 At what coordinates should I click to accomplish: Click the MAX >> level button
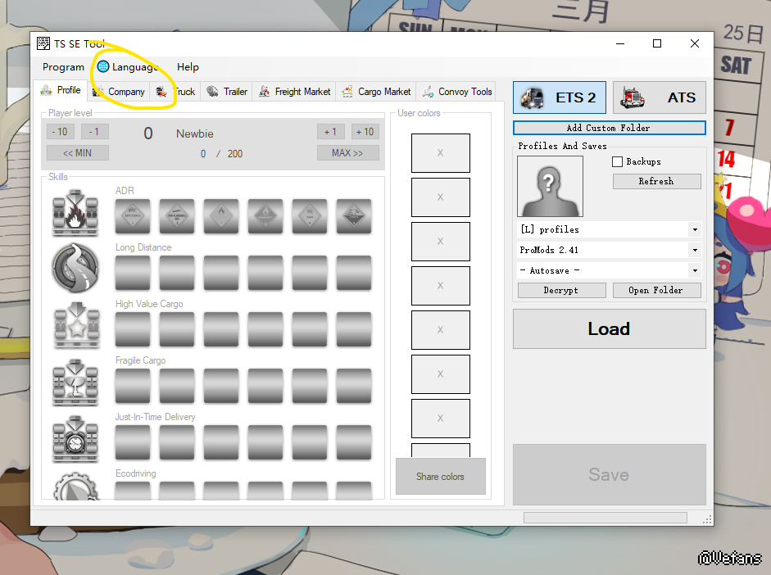[348, 153]
